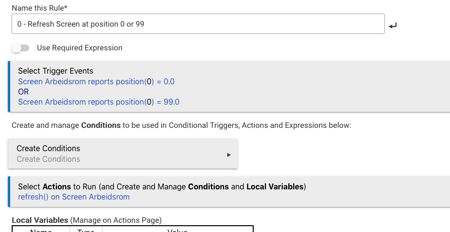This screenshot has height=232, width=450.
Task: Click the OR operator between triggers
Action: pyautogui.click(x=23, y=92)
